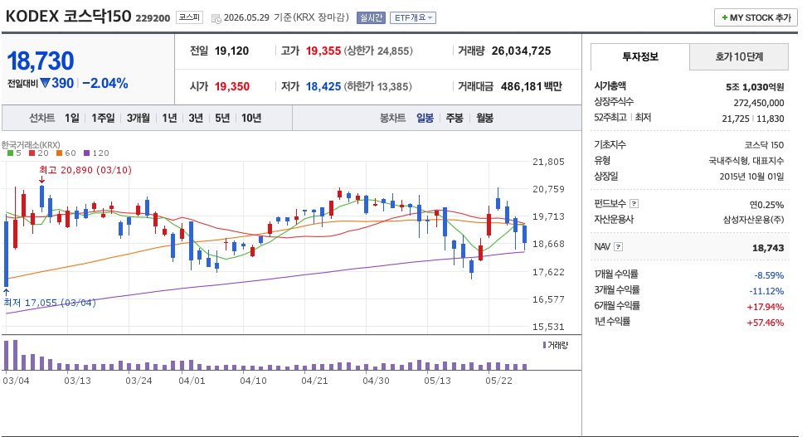Click the 시가 value 19,350
This screenshot has height=437, width=807.
pos(232,86)
